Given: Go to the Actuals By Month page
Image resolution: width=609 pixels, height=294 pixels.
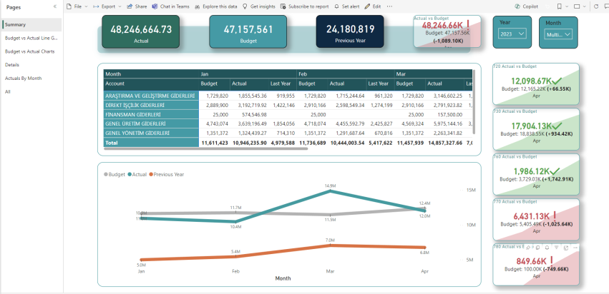Looking at the screenshot, I should 24,78.
